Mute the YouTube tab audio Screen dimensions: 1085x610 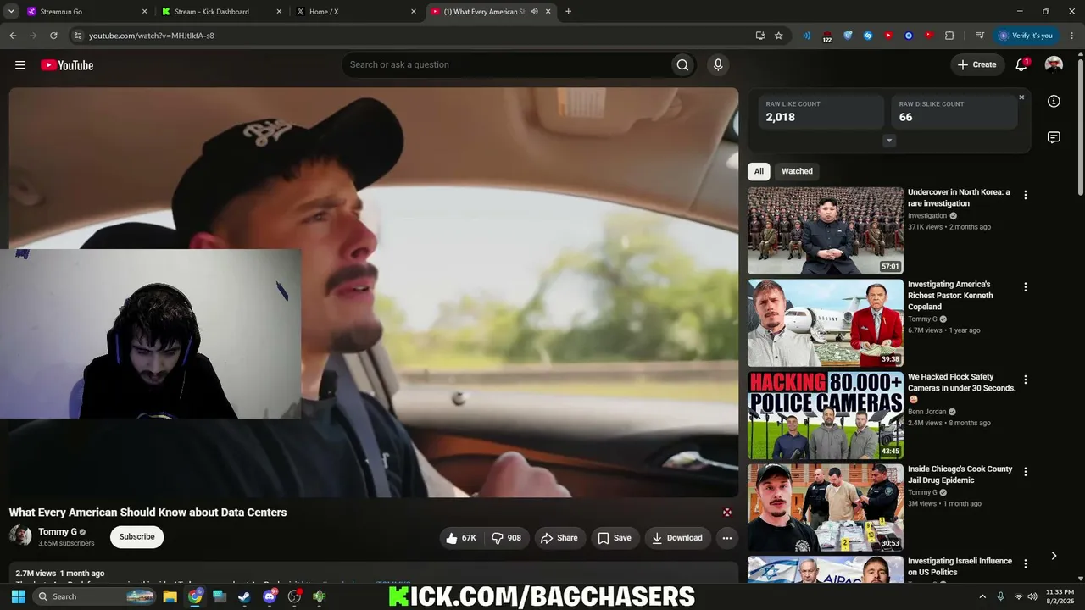pyautogui.click(x=534, y=12)
